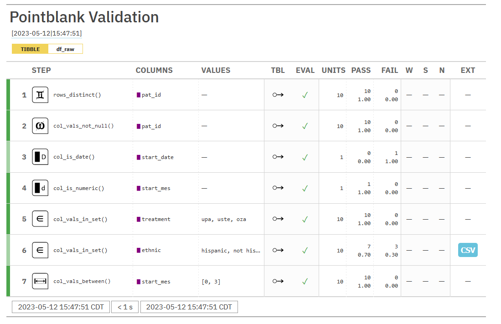Screen dimensions: 501x324
Task: Click the treatment col_vals_in_set icon
Action: 40,219
